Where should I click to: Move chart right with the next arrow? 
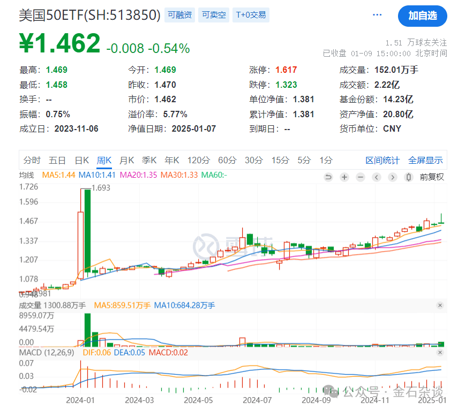(x=393, y=177)
